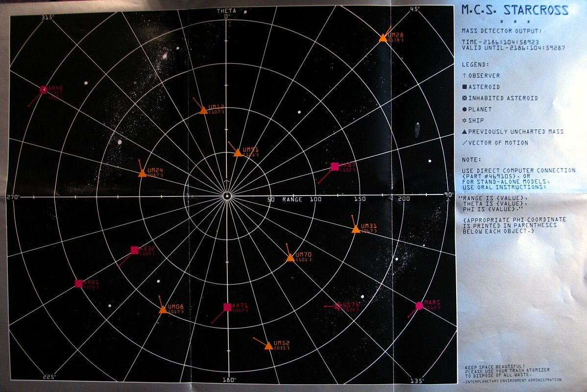Click the UM28 uncharted mass triangle
Image resolution: width=587 pixels, height=392 pixels.
383,38
